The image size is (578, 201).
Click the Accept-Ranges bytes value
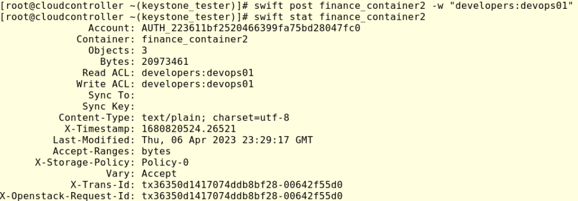tap(156, 151)
